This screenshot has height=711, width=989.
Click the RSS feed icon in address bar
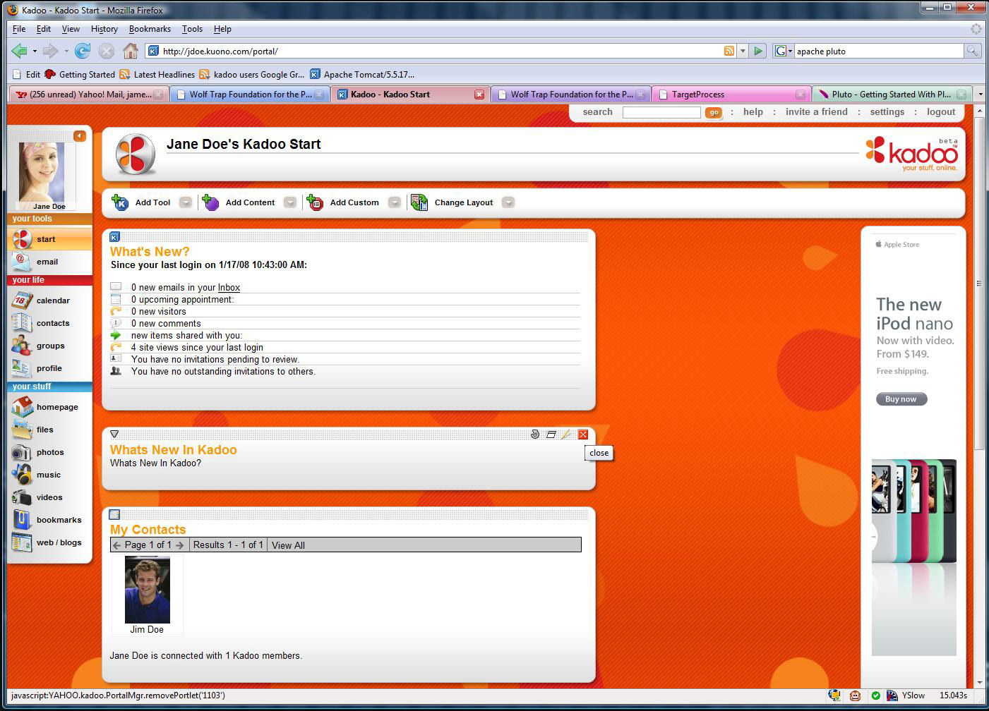729,51
